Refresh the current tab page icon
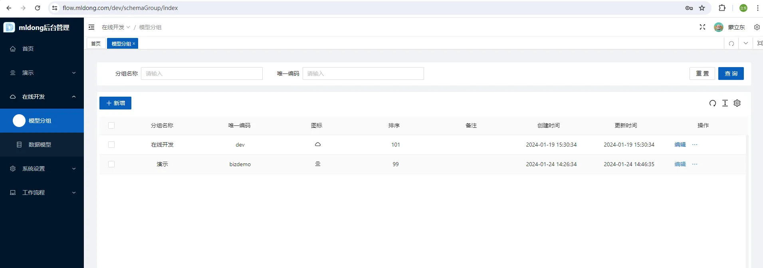This screenshot has width=763, height=268. pyautogui.click(x=731, y=44)
